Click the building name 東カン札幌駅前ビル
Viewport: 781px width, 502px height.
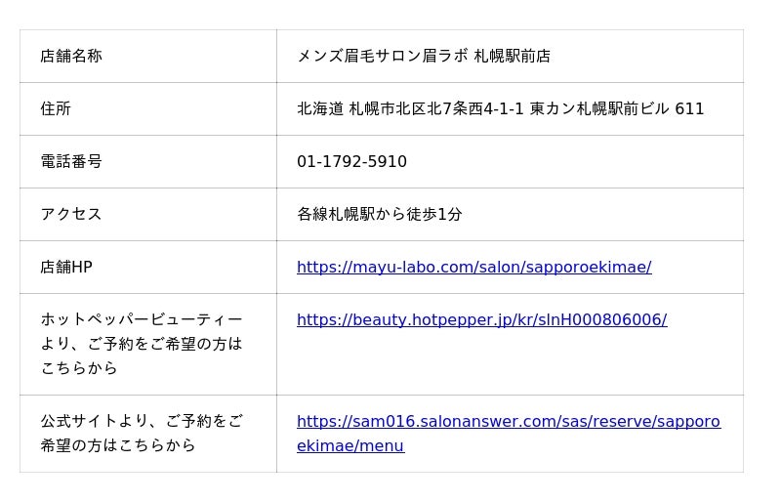pyautogui.click(x=599, y=108)
